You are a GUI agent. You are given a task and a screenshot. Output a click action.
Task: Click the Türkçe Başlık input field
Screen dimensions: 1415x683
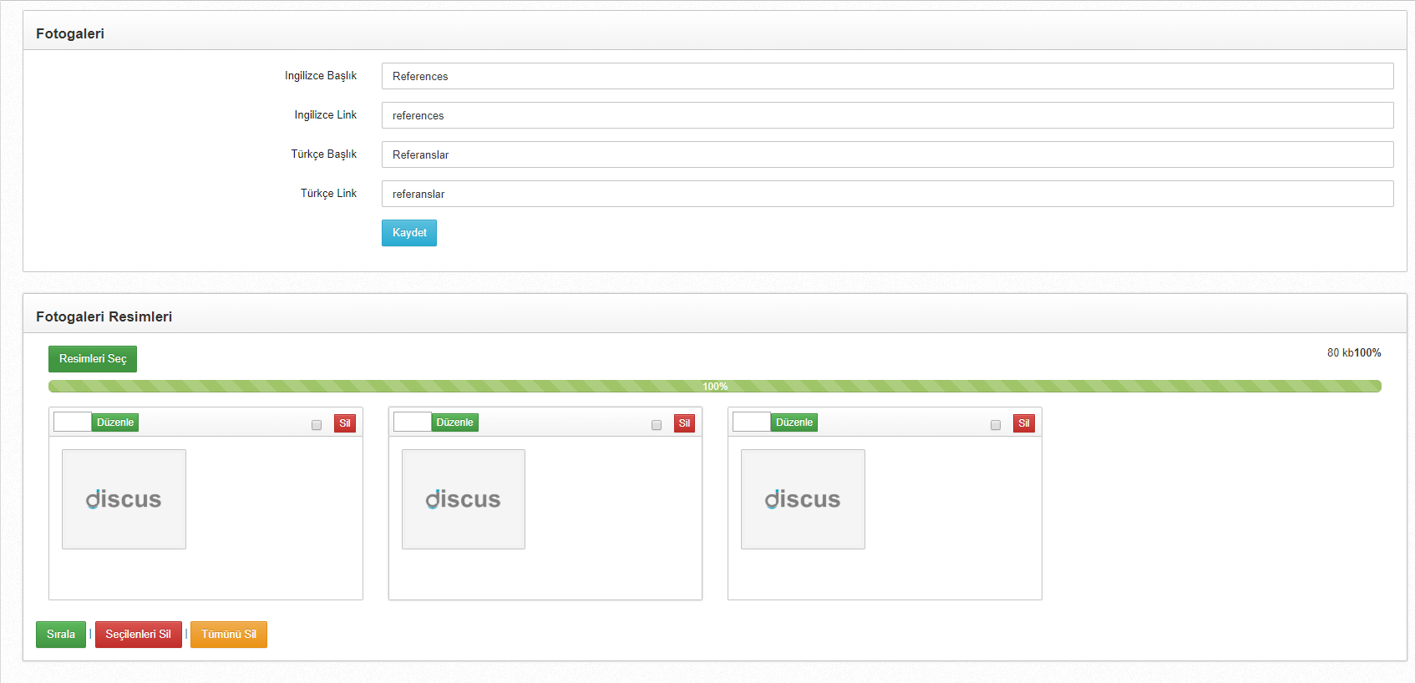[887, 154]
